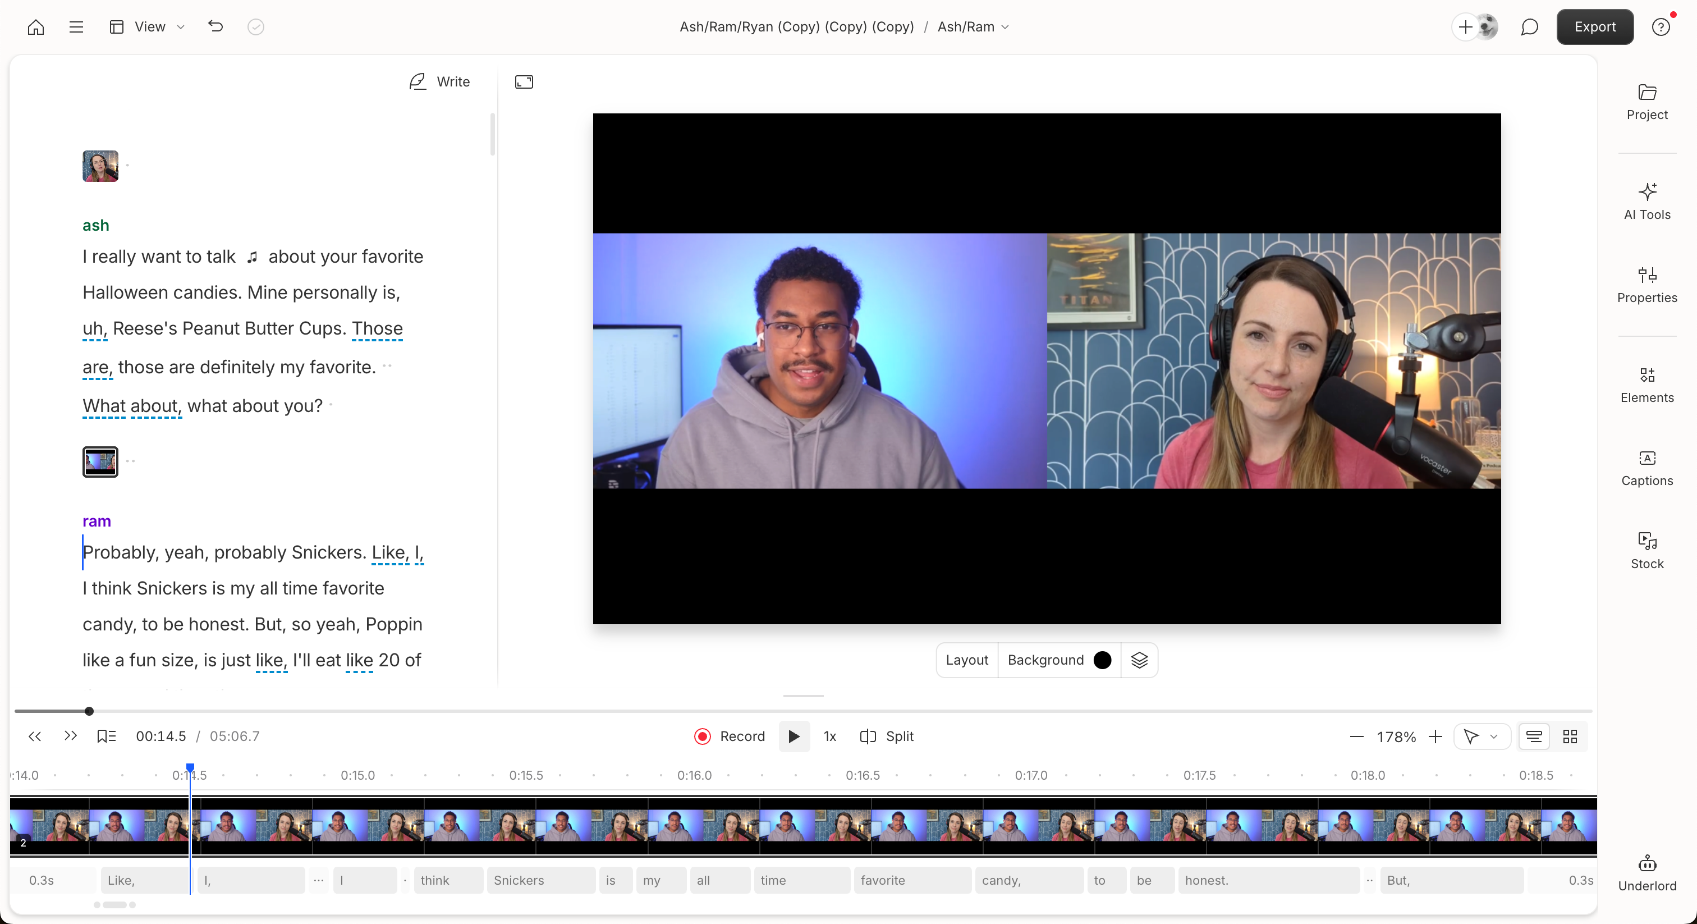This screenshot has height=924, width=1697.
Task: Click the timeline playhead marker
Action: (x=190, y=768)
